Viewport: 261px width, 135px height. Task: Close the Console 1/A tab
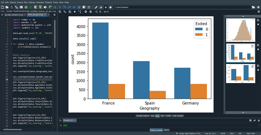[75, 120]
